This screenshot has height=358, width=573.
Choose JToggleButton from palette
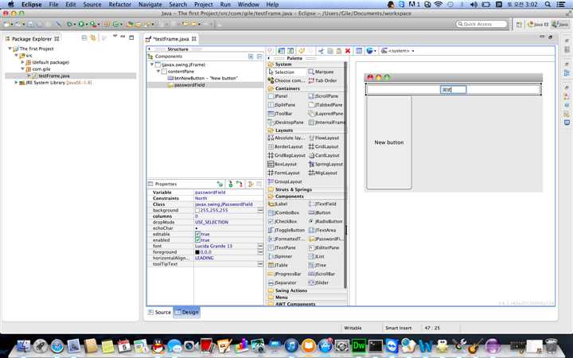point(286,231)
